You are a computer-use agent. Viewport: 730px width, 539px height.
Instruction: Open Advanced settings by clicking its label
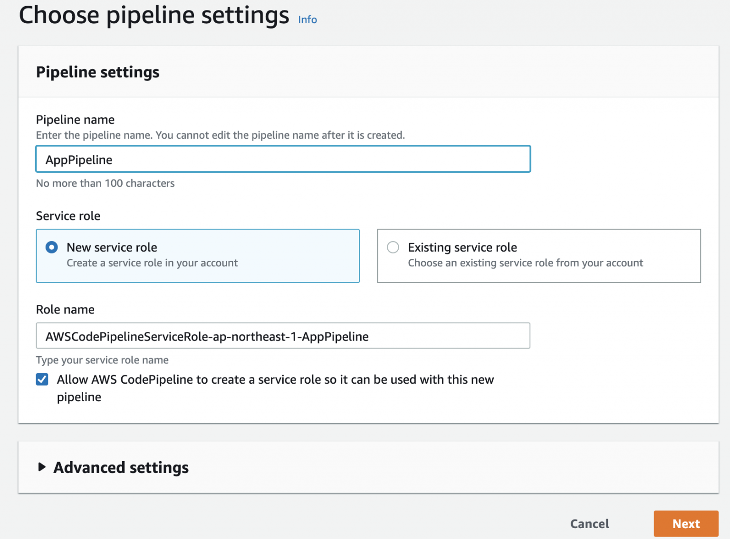(120, 467)
